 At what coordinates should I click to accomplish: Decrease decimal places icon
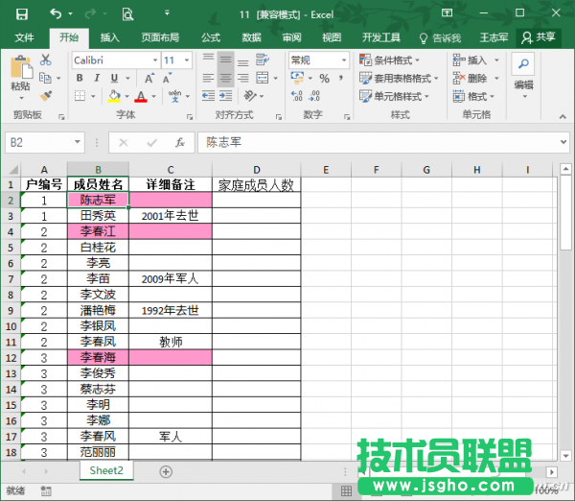point(314,96)
